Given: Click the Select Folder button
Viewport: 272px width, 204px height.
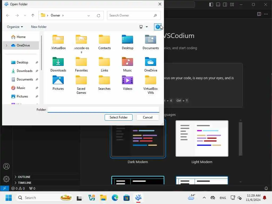Looking at the screenshot, I should [x=118, y=117].
